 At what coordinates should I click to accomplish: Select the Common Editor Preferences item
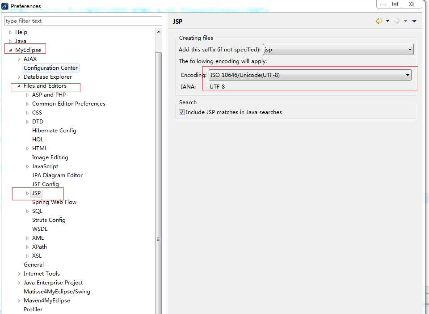coord(69,104)
